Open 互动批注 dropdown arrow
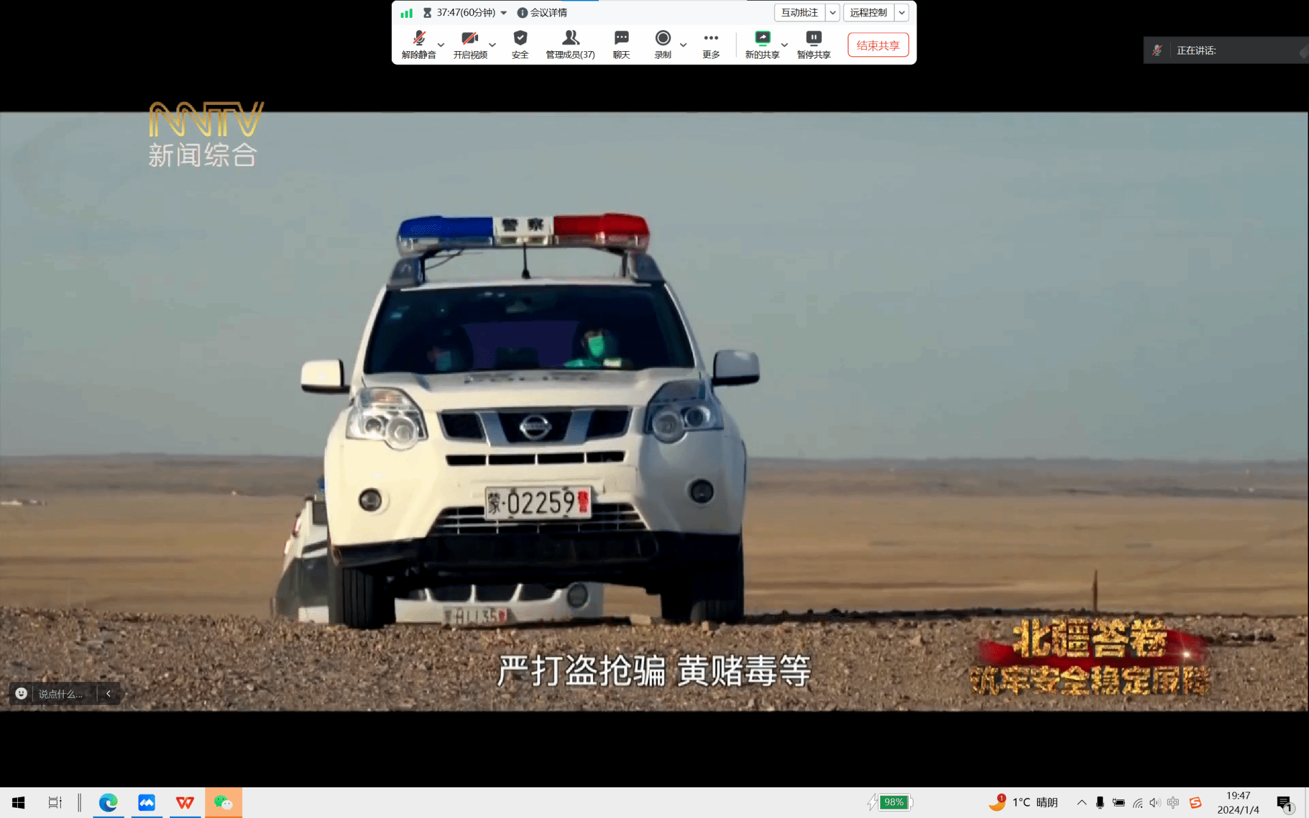This screenshot has height=818, width=1309. [832, 13]
